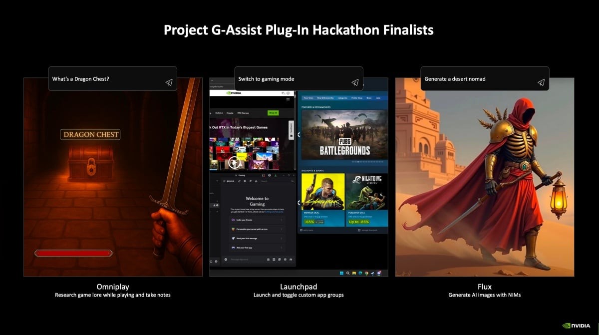Click the Dragon Chest label in game
Viewport: 599px width, 335px height.
point(90,134)
